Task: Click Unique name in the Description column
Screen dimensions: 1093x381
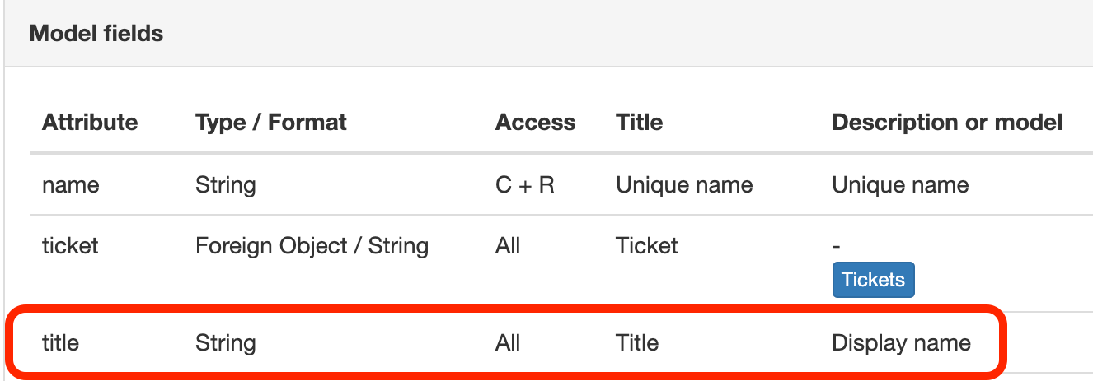Action: pos(900,185)
